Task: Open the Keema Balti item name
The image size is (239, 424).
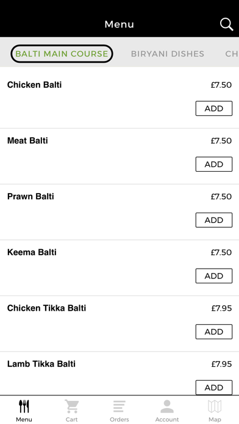Action: coord(32,252)
